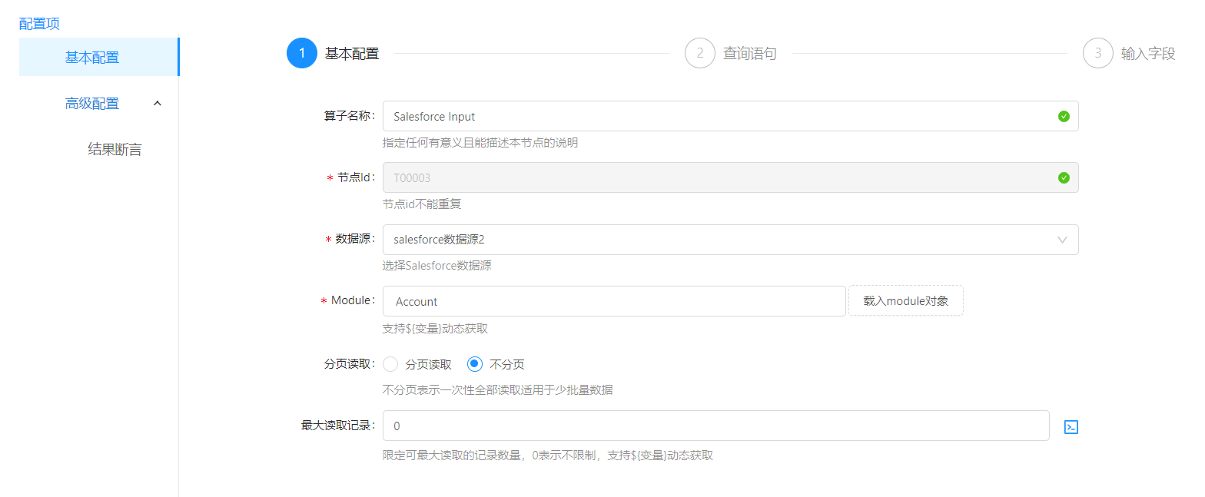Open variable editor icon beside 最大读取记录
This screenshot has width=1205, height=497.
(x=1071, y=427)
